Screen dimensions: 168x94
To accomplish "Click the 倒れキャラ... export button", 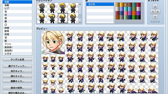I will [17, 76].
